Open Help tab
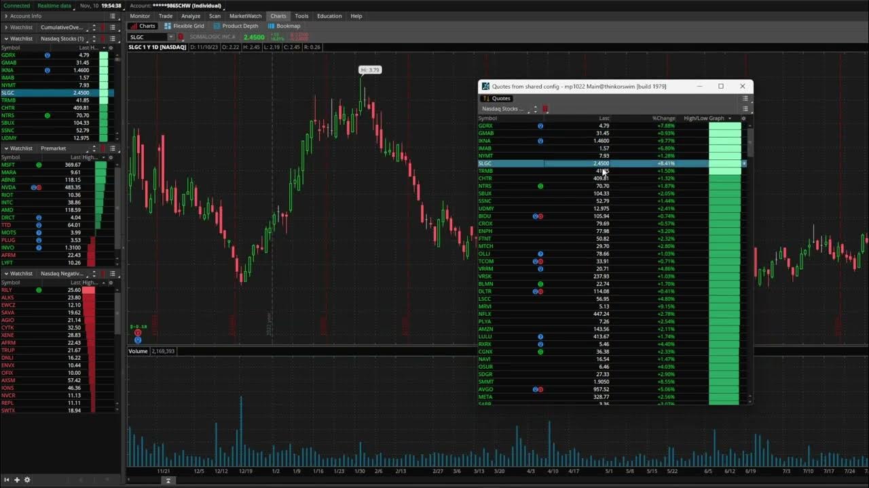 (x=356, y=16)
